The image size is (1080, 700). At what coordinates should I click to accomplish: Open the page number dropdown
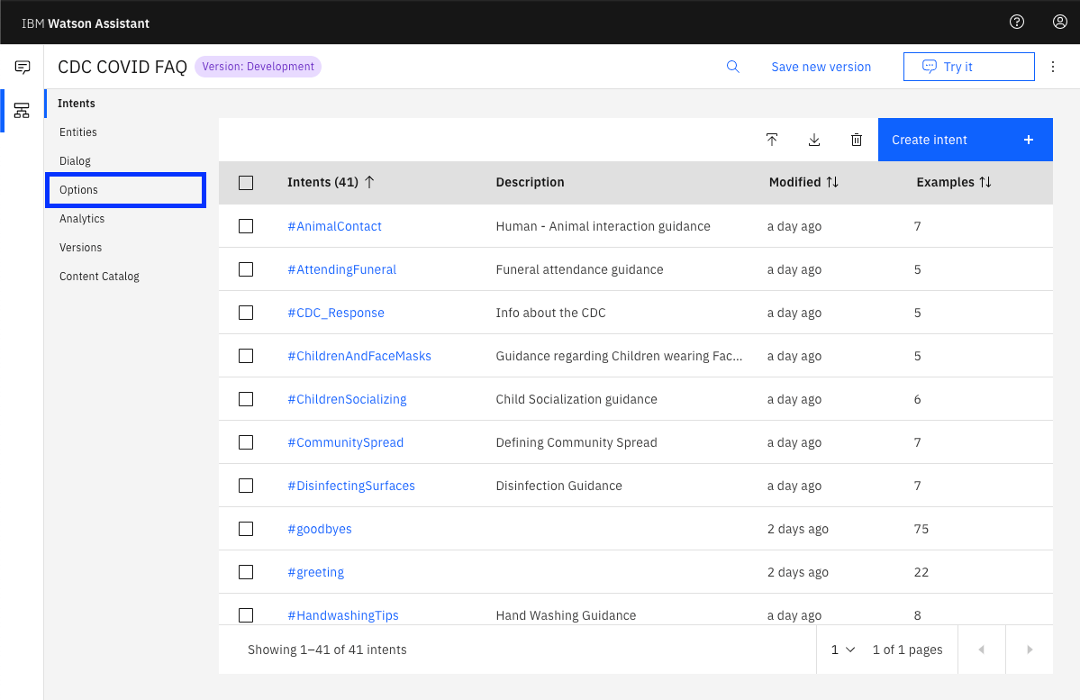pyautogui.click(x=843, y=650)
